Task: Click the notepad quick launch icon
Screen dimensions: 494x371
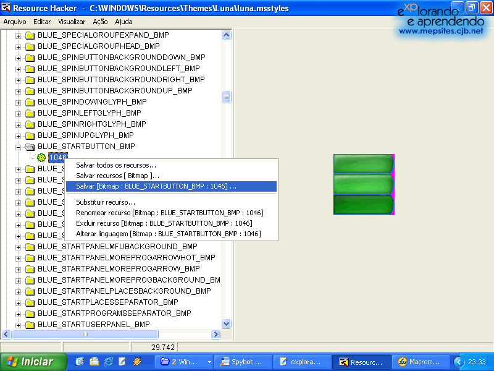Action: click(122, 362)
